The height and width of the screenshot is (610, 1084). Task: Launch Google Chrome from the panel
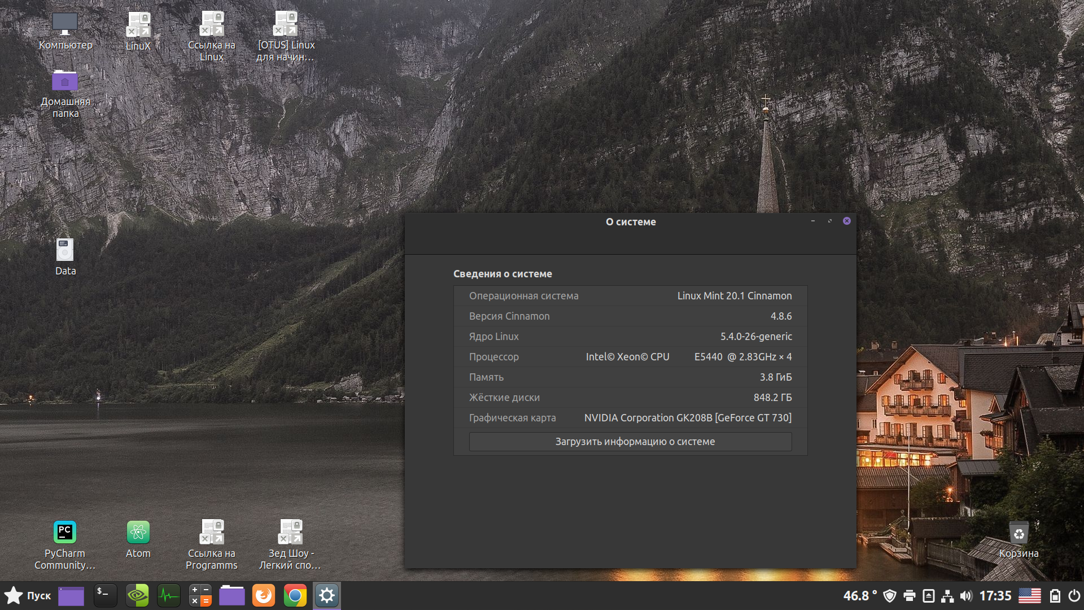tap(295, 595)
